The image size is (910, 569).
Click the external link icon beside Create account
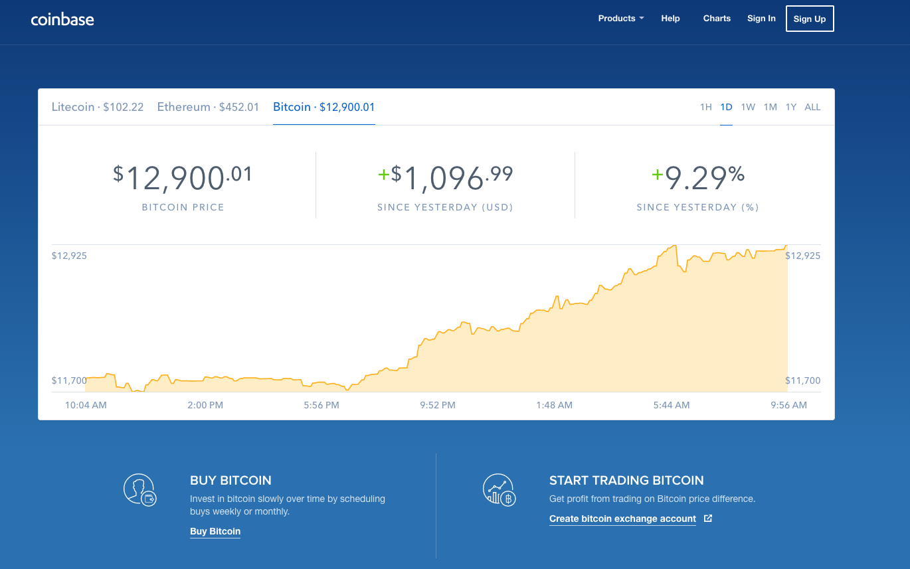(708, 519)
